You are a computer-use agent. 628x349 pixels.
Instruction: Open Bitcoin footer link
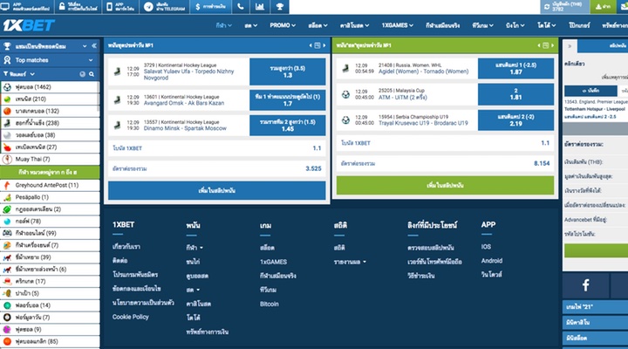(270, 305)
